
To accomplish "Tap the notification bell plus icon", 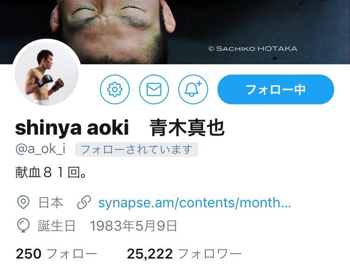I will click(x=193, y=89).
